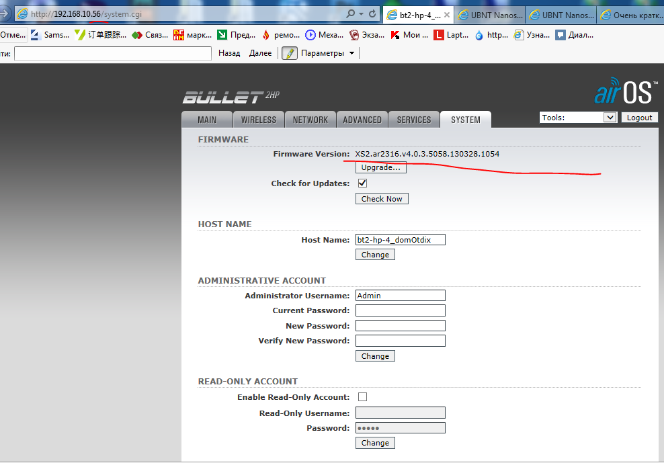Click Change button under Host Name
The height and width of the screenshot is (463, 664).
375,255
